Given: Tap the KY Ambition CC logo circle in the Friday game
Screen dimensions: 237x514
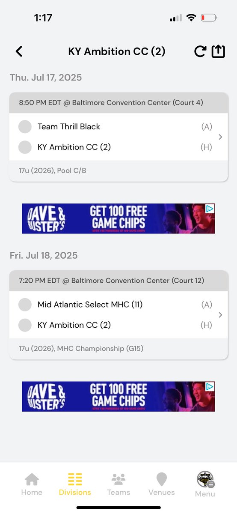Looking at the screenshot, I should coord(25,325).
